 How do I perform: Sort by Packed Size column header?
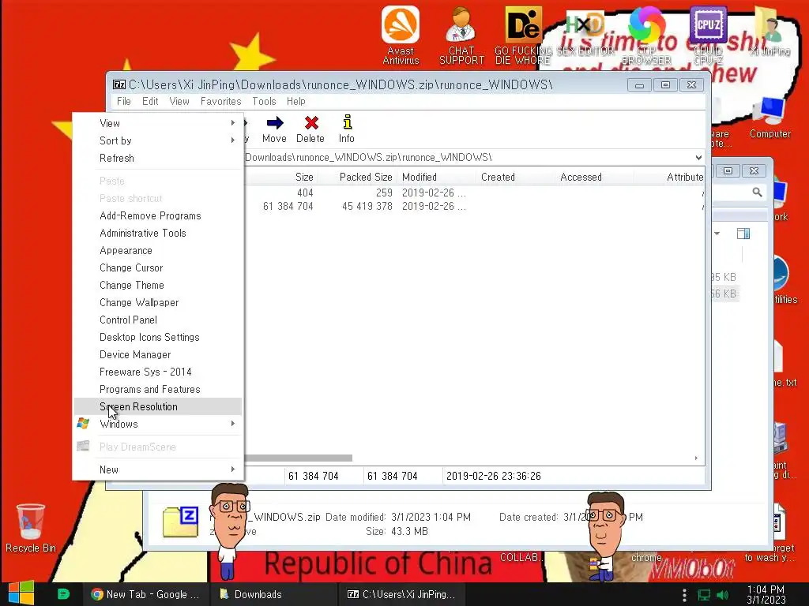(357, 178)
